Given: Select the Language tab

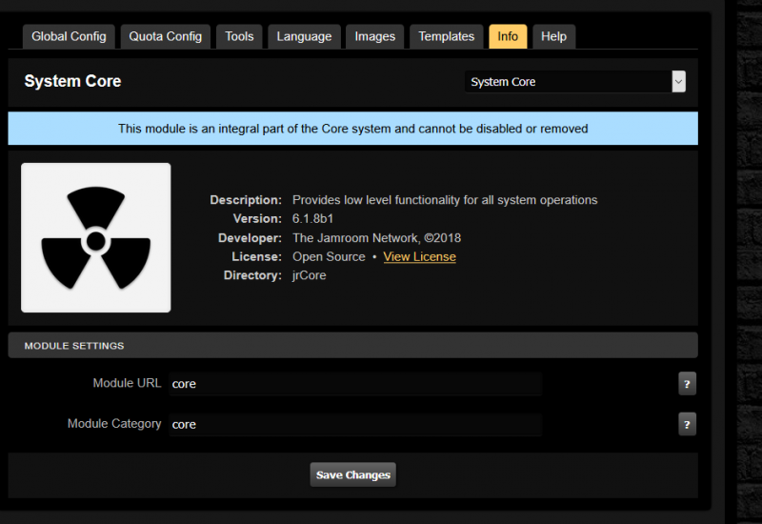Looking at the screenshot, I should 304,36.
